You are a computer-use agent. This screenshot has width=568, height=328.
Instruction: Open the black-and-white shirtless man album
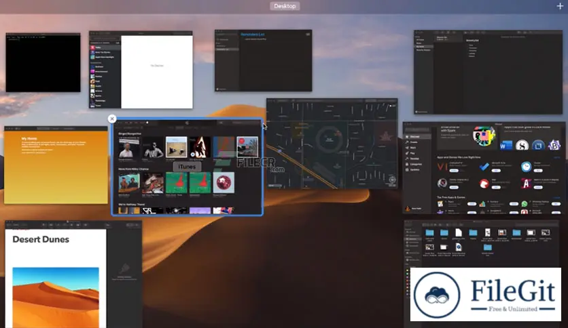tap(152, 147)
